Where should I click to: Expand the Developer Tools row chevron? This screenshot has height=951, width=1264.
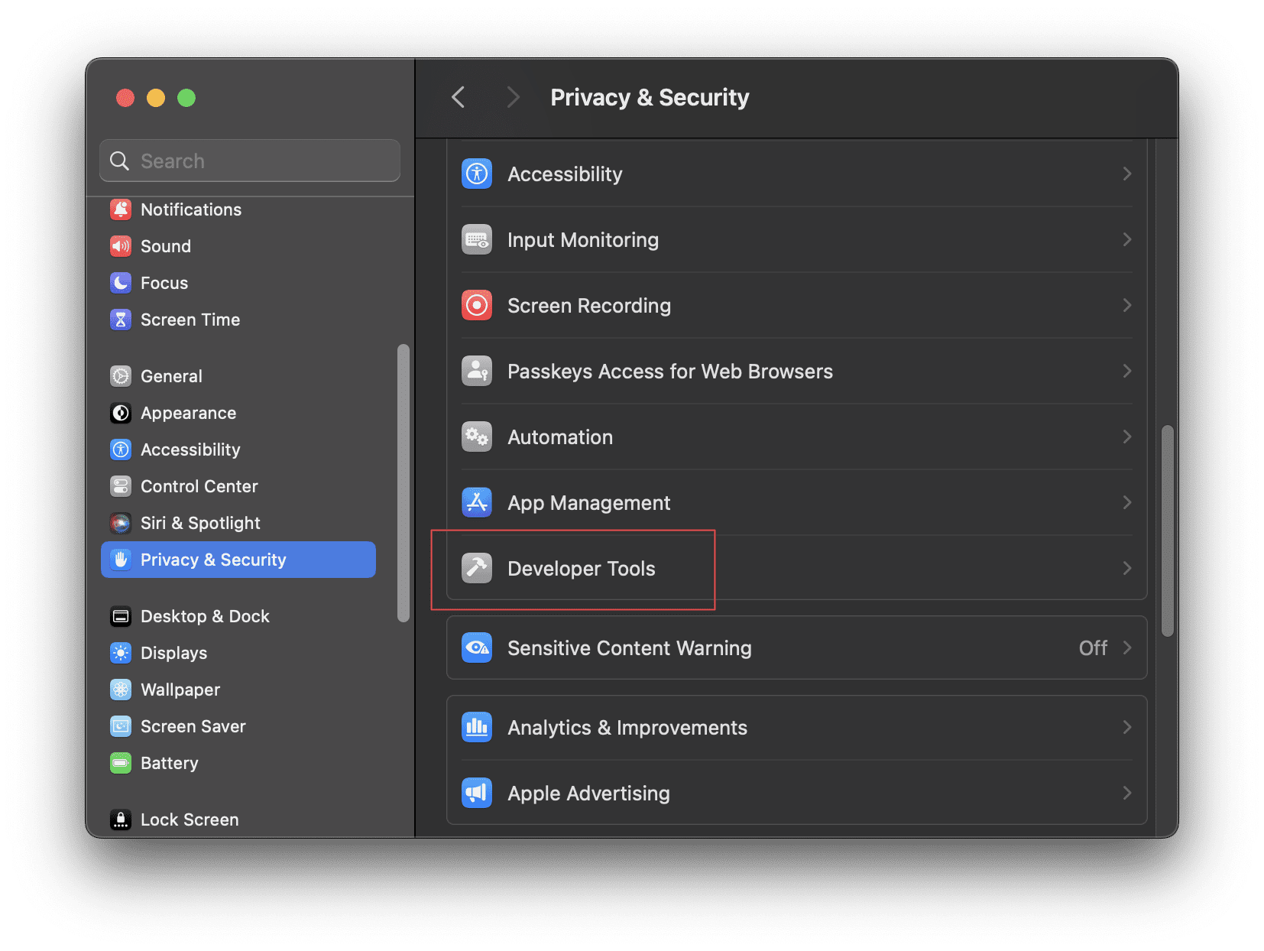[x=1127, y=569]
